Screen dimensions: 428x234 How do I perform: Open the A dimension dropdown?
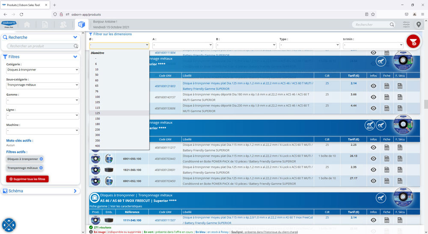pos(182,45)
